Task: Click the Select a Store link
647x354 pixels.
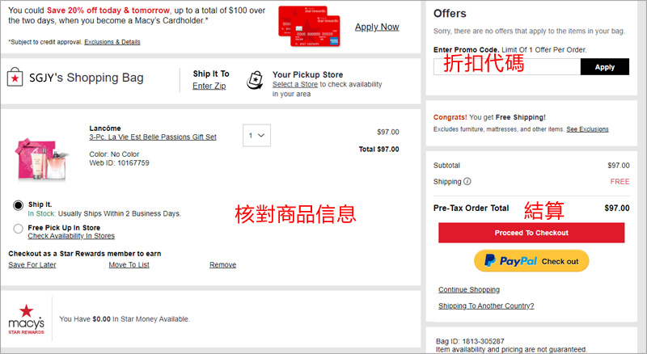Action: click(x=295, y=84)
